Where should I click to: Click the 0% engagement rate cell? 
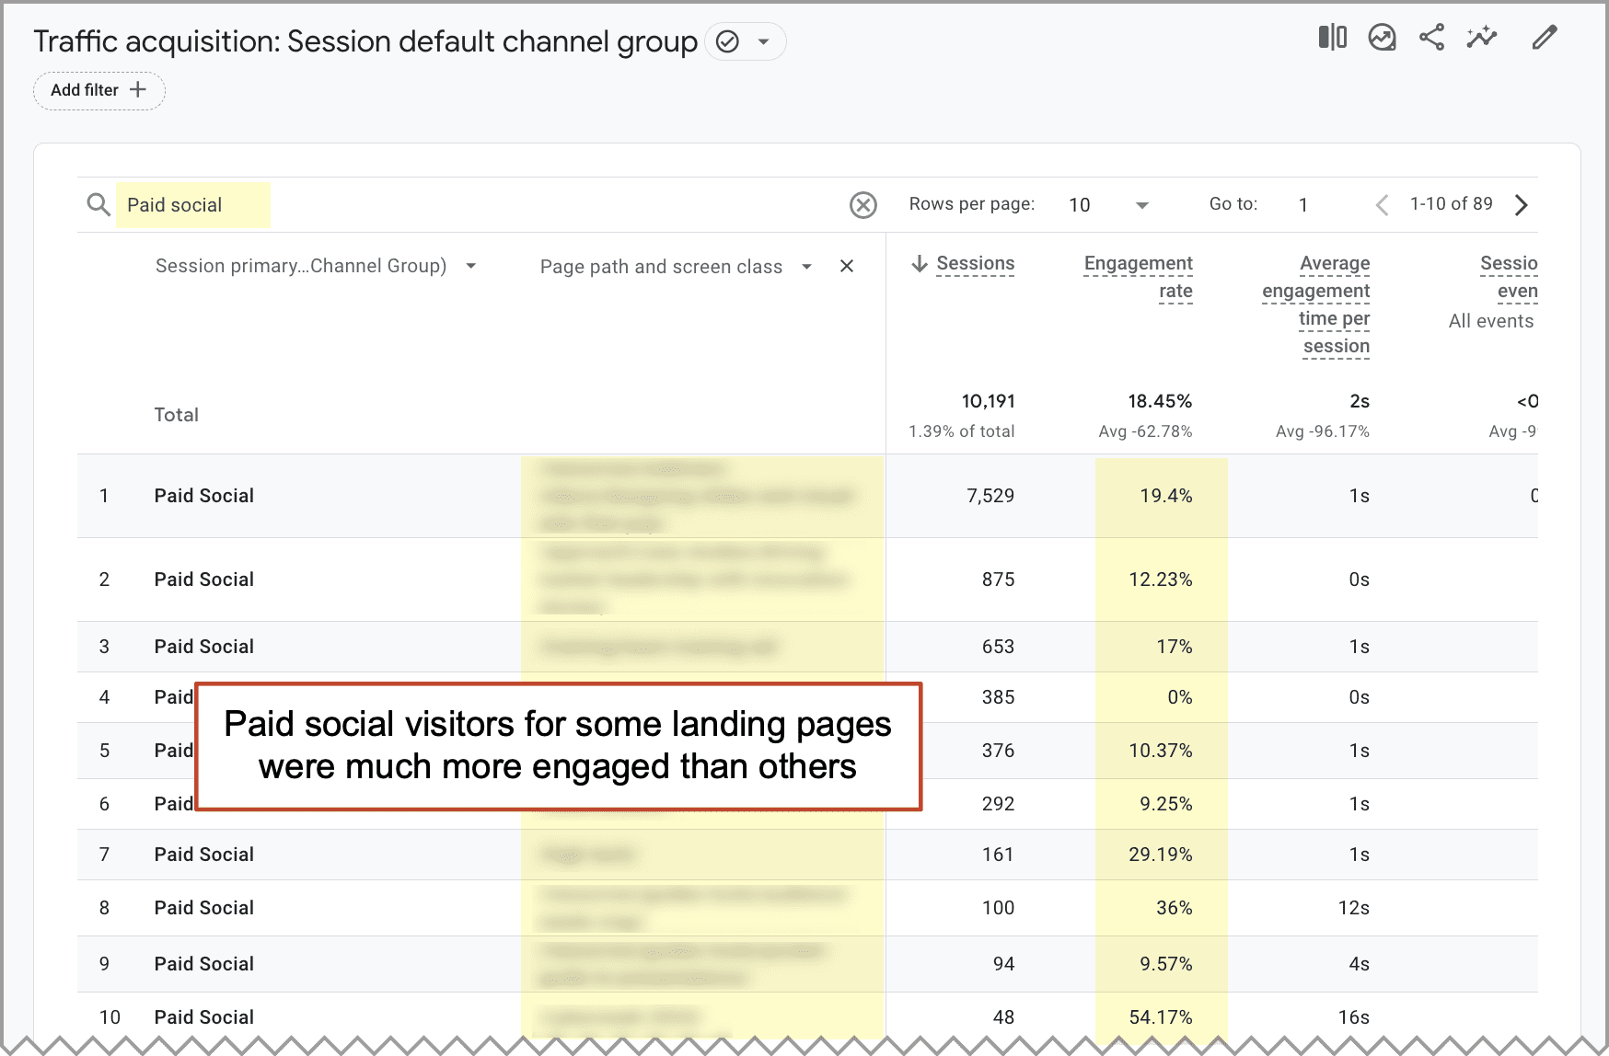tap(1180, 697)
